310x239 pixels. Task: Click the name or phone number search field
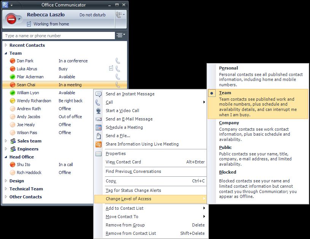click(x=59, y=36)
